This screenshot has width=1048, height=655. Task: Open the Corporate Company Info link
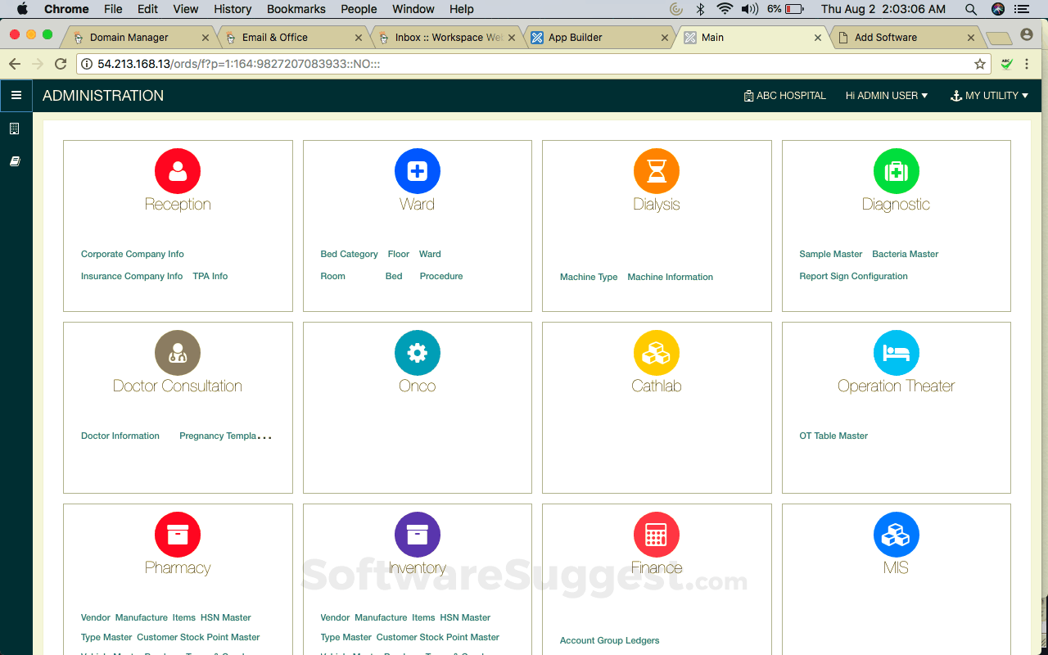click(132, 254)
